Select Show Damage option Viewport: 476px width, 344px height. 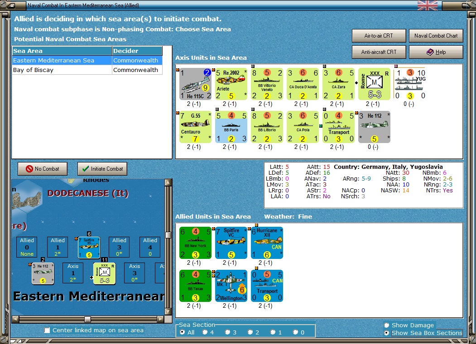click(x=386, y=325)
